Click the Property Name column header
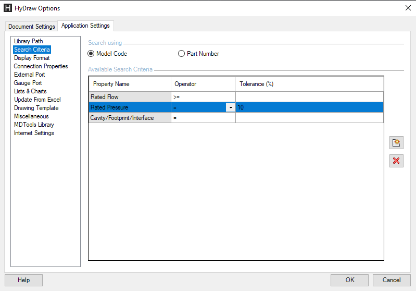This screenshot has height=291, width=416. [x=130, y=84]
